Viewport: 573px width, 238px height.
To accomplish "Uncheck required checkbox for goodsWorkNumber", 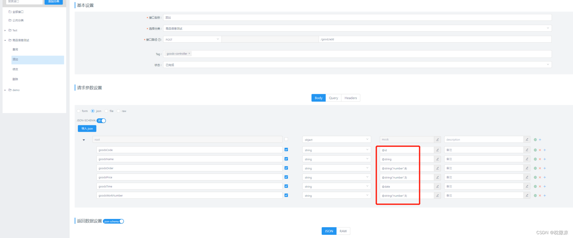I will 286,195.
